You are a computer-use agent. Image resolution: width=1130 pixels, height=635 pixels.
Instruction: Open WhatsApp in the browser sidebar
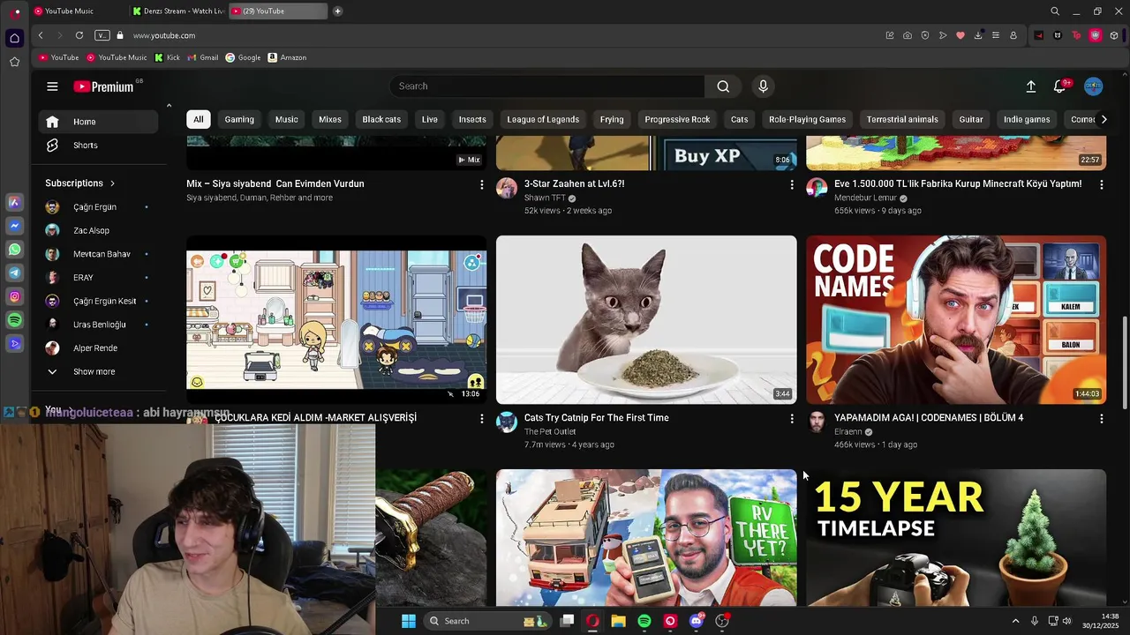click(x=14, y=250)
